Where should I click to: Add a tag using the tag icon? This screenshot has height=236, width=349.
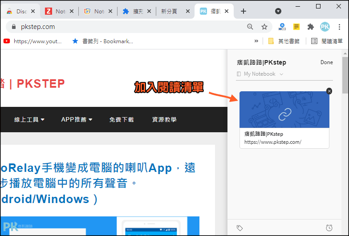(x=239, y=228)
